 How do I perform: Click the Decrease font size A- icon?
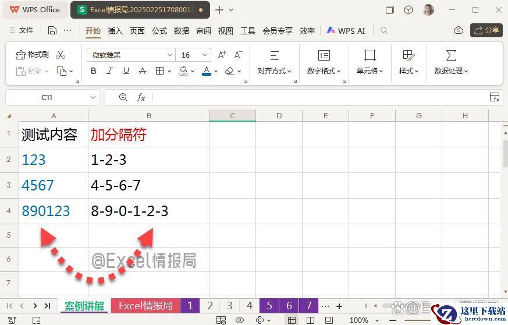coord(238,55)
